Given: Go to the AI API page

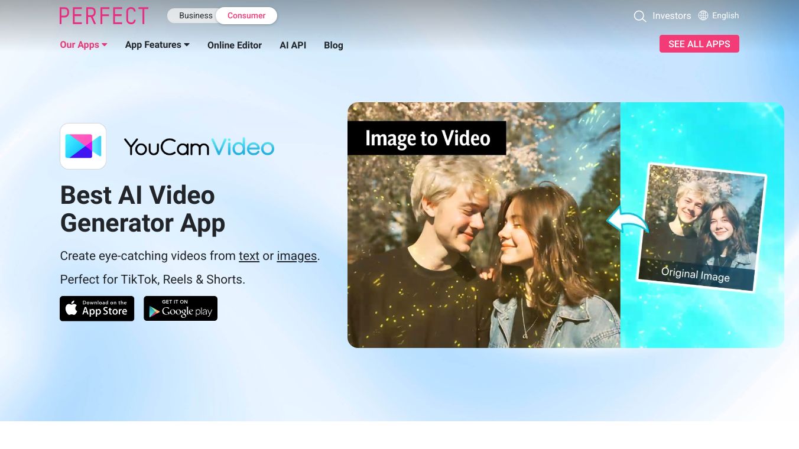Looking at the screenshot, I should point(293,45).
